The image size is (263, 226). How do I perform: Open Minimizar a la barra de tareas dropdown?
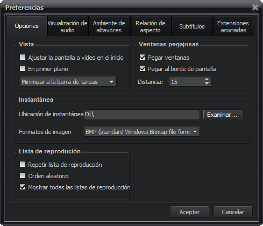(x=68, y=82)
